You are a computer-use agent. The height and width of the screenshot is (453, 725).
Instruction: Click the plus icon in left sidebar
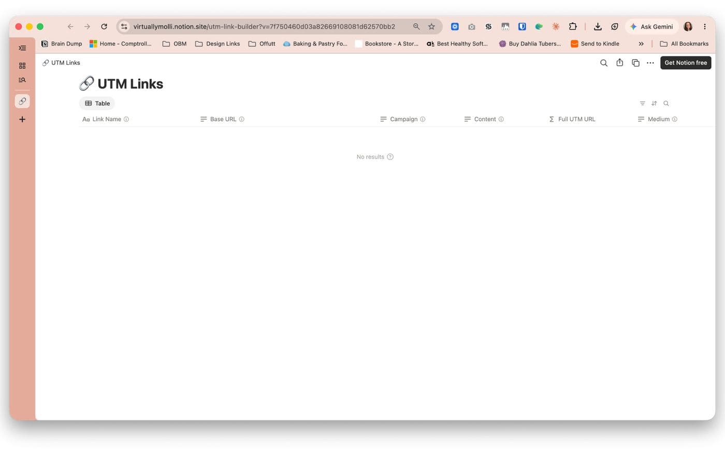pos(22,120)
